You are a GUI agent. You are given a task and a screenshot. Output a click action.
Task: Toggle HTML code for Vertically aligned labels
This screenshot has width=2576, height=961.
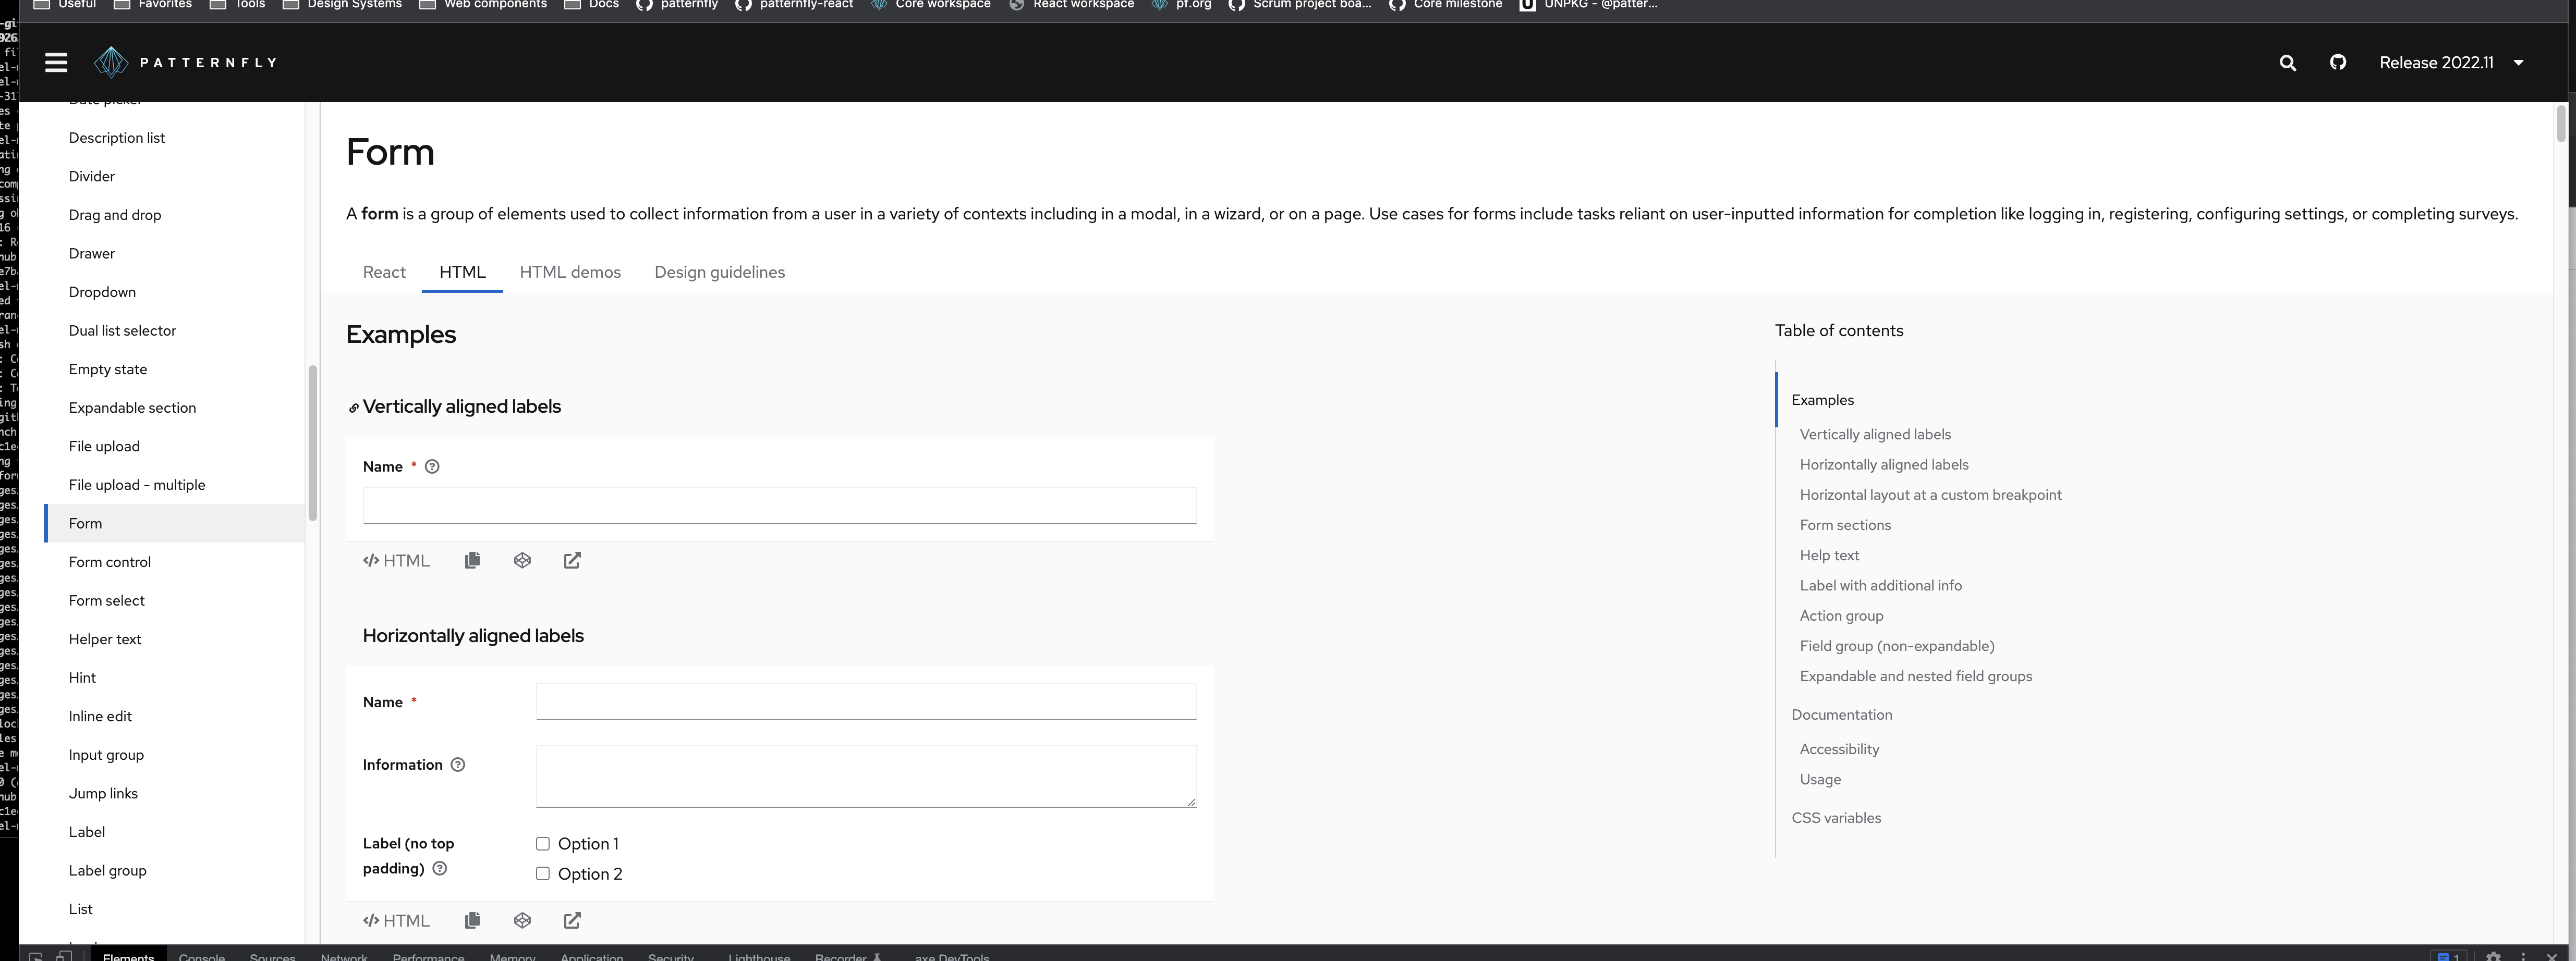click(396, 560)
